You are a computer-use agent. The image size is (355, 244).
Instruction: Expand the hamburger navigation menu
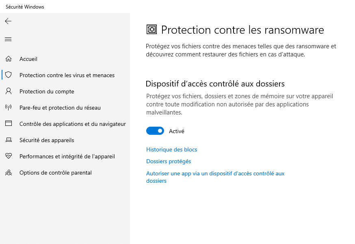(8, 39)
